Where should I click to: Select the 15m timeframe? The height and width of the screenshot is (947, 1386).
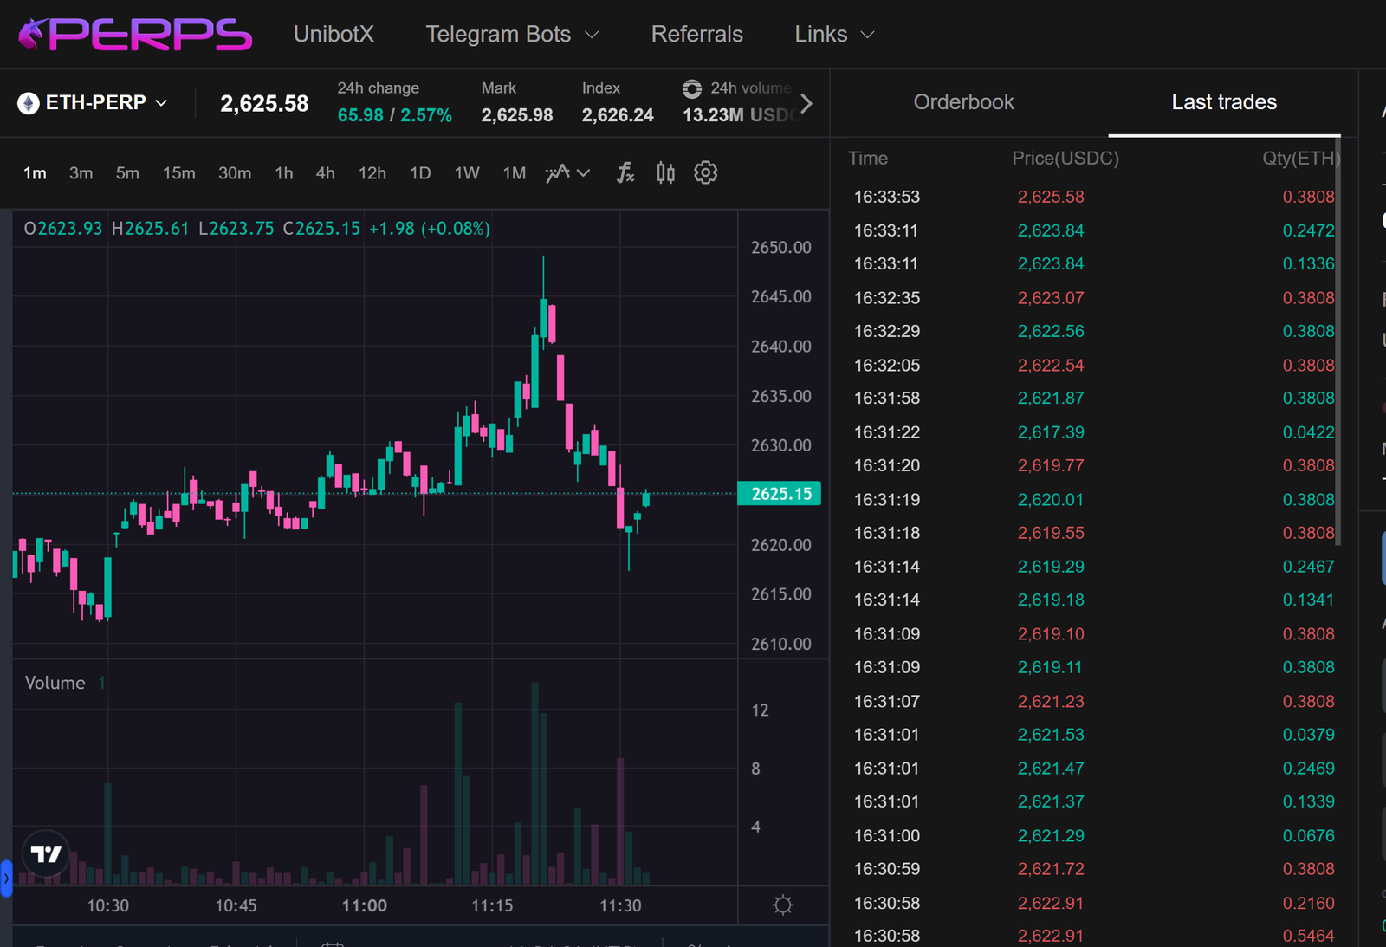coord(178,172)
